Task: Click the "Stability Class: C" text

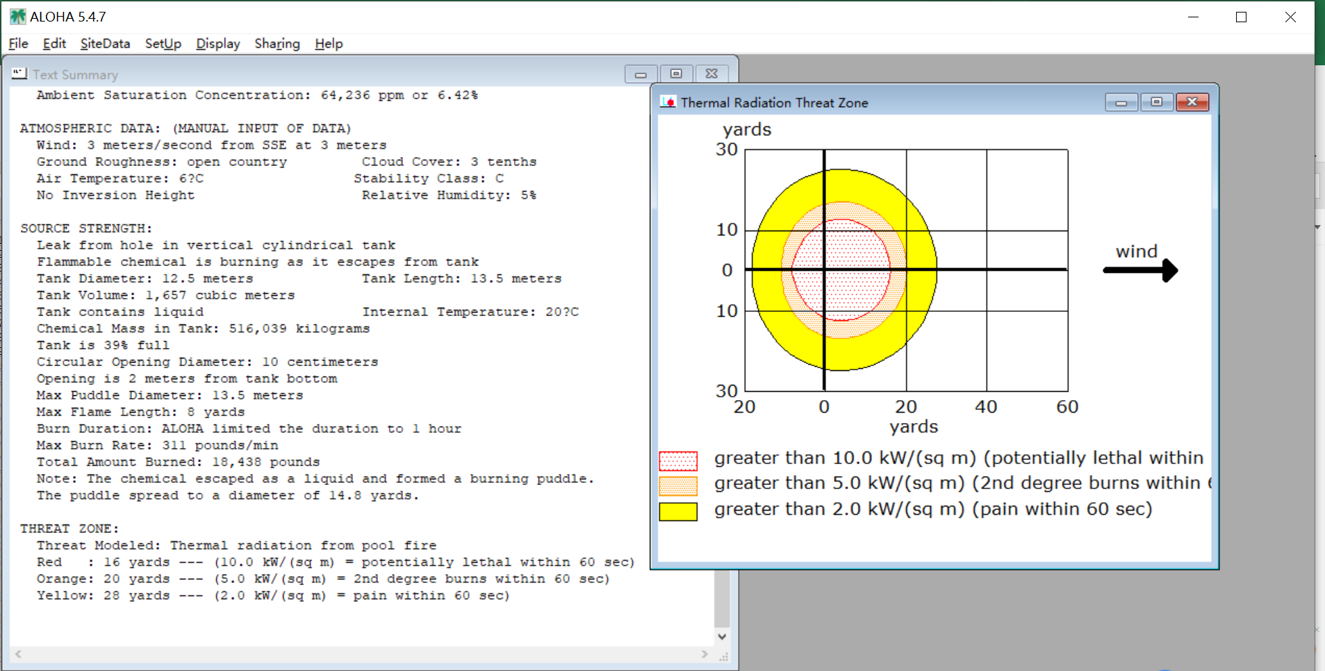Action: click(x=429, y=179)
